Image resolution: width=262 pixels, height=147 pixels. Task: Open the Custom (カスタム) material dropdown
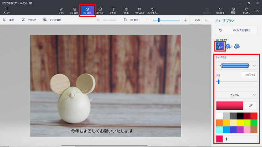coord(236,94)
